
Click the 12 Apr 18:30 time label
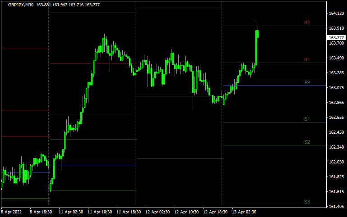[x=214, y=212]
